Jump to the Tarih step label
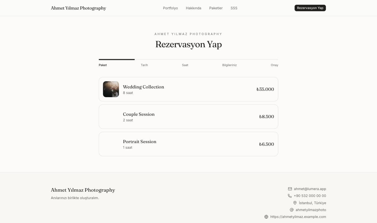Screen dimensions: 377x223 [144, 65]
